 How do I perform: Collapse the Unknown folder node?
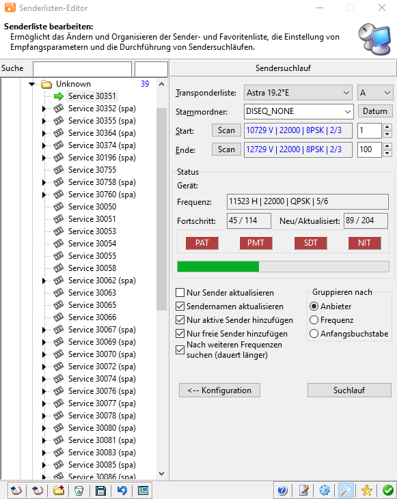pos(32,84)
